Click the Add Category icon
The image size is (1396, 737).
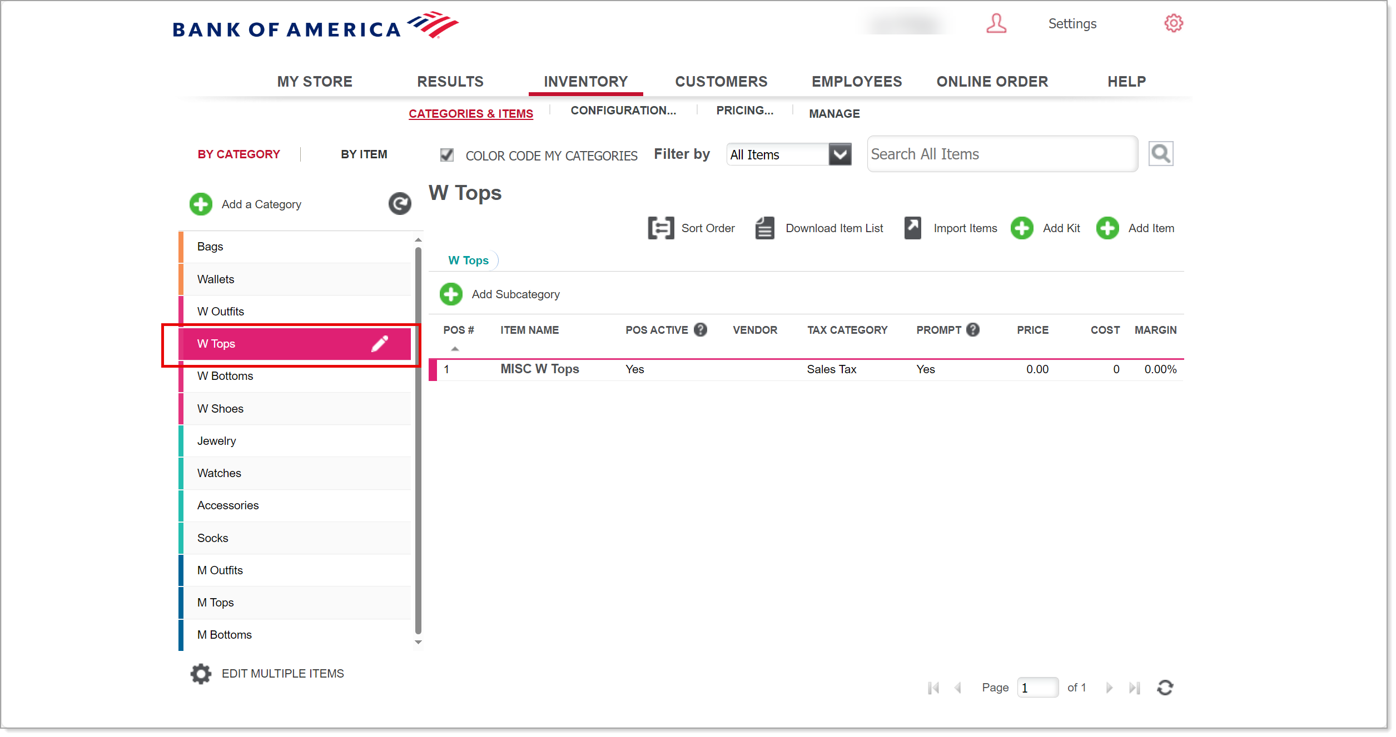[198, 204]
